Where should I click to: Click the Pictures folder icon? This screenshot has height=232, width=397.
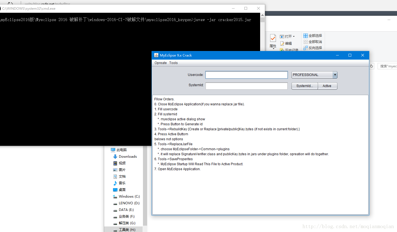click(x=115, y=170)
